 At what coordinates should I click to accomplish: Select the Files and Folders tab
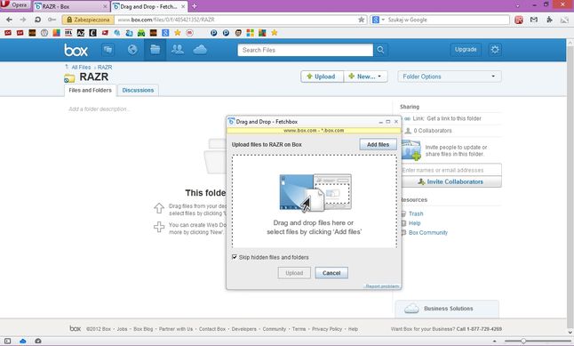(x=90, y=90)
